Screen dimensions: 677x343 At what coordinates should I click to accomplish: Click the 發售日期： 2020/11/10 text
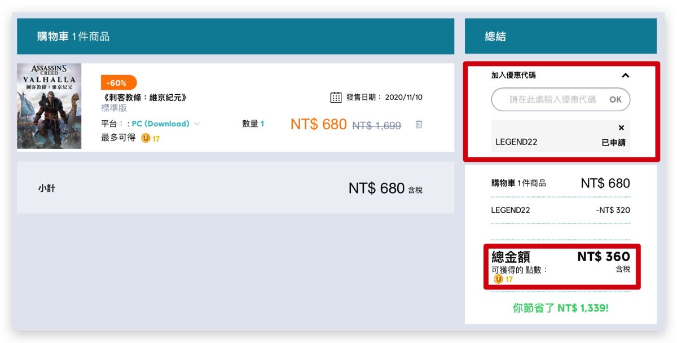[384, 97]
